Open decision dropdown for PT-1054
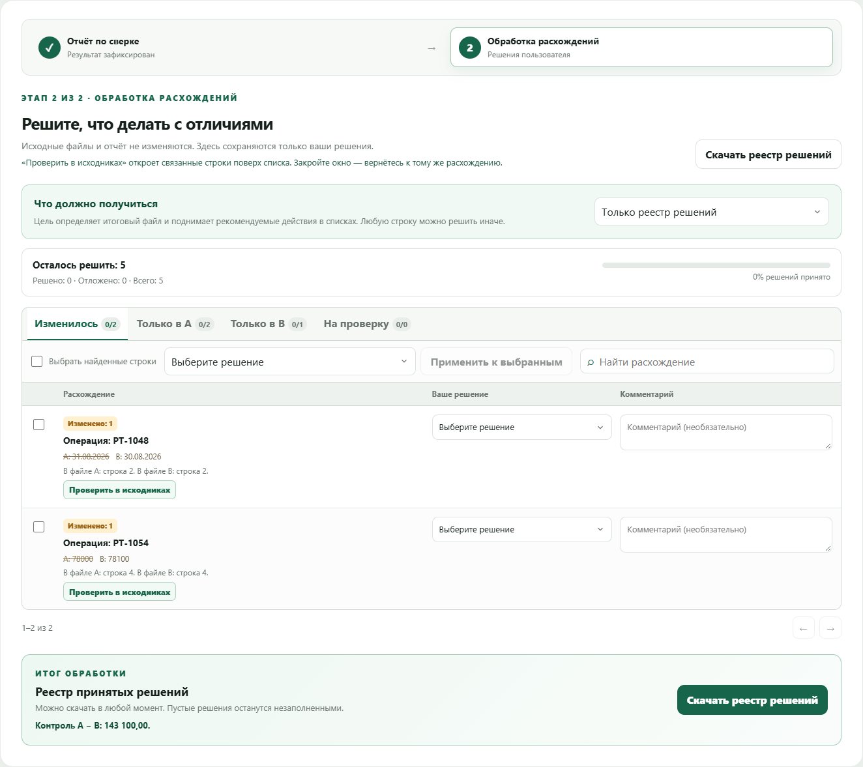863x767 pixels. [522, 529]
